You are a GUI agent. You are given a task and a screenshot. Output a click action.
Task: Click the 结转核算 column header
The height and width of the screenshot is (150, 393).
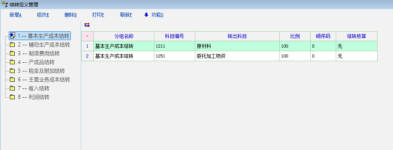(356, 36)
